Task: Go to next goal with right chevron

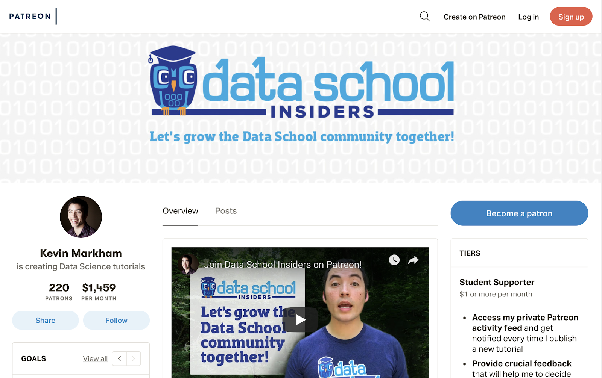Action: point(134,358)
